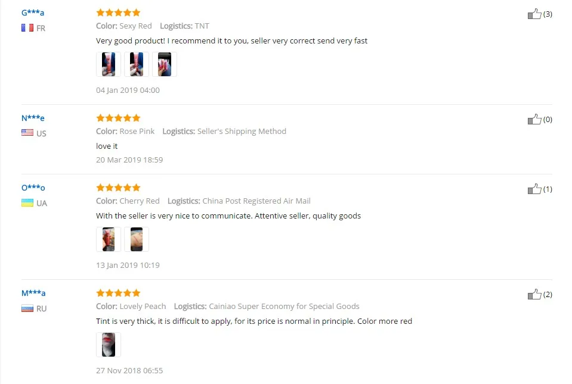572x384 pixels.
Task: Upvote M***a's review with thumbs-up icon
Action: click(x=534, y=295)
